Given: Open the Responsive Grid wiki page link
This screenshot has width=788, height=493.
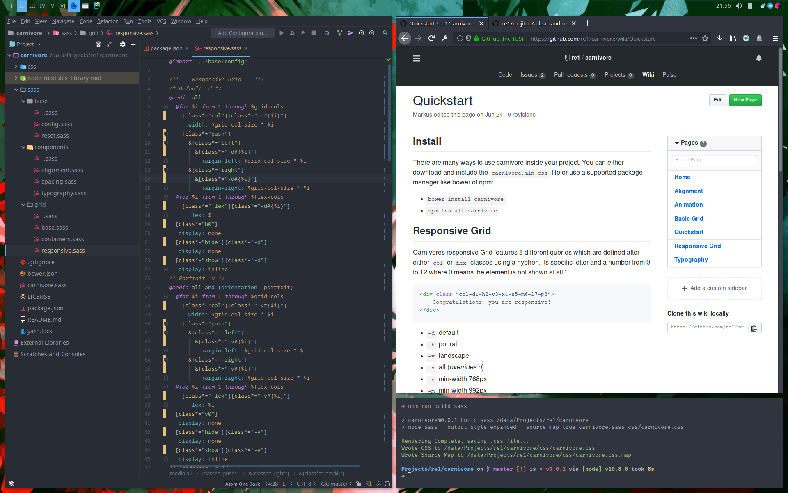Looking at the screenshot, I should [697, 246].
